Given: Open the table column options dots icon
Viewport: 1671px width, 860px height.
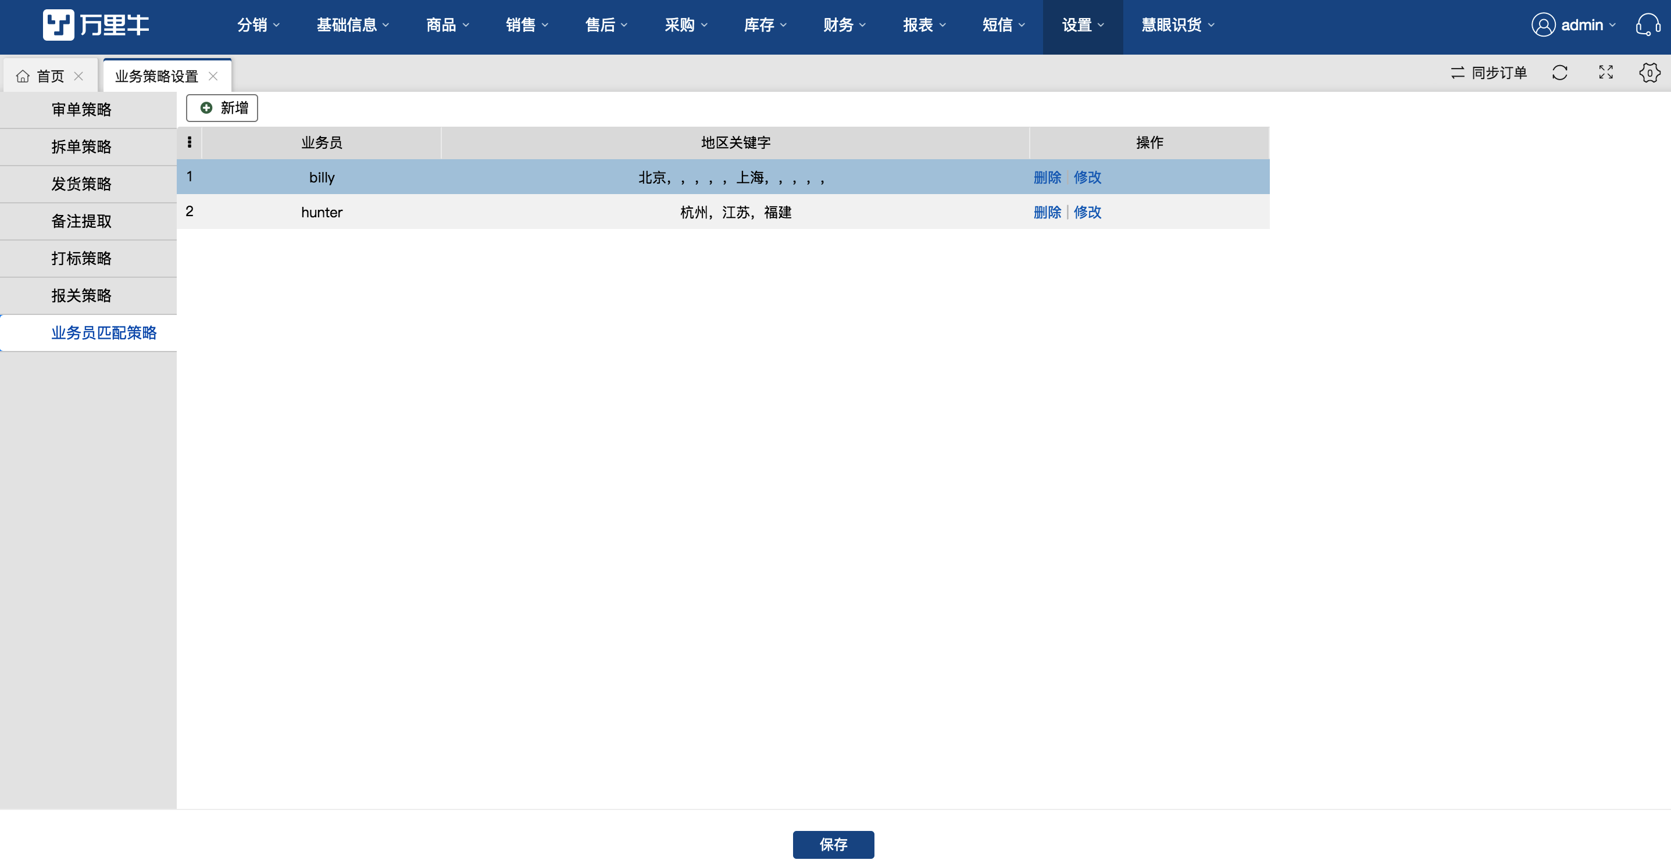Looking at the screenshot, I should pyautogui.click(x=190, y=142).
